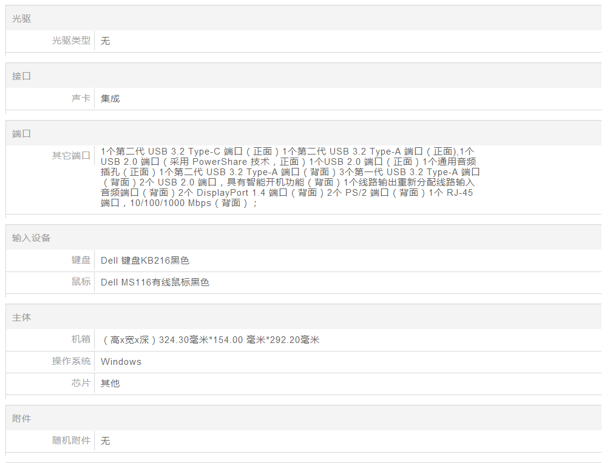Select the 键盘 row label

(x=81, y=260)
